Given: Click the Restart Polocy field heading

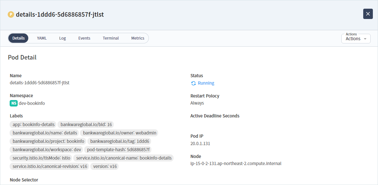Looking at the screenshot, I should pos(205,96).
